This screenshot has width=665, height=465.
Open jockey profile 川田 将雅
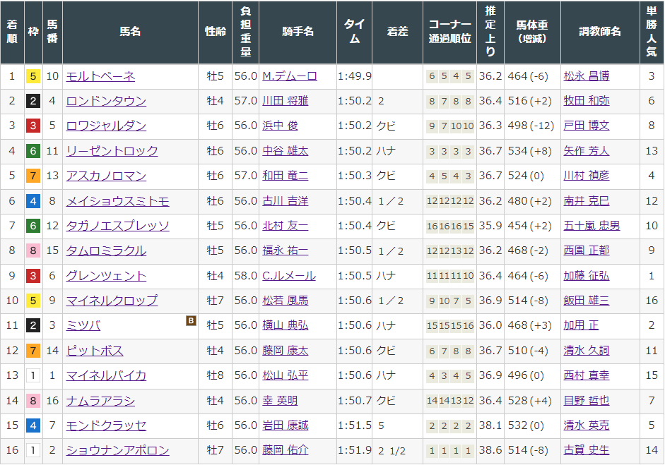[285, 101]
